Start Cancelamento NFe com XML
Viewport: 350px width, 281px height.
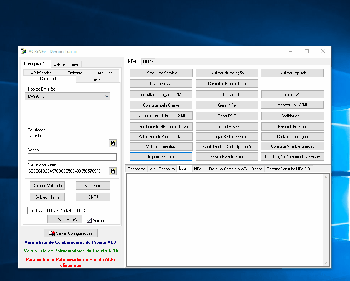tap(161, 116)
